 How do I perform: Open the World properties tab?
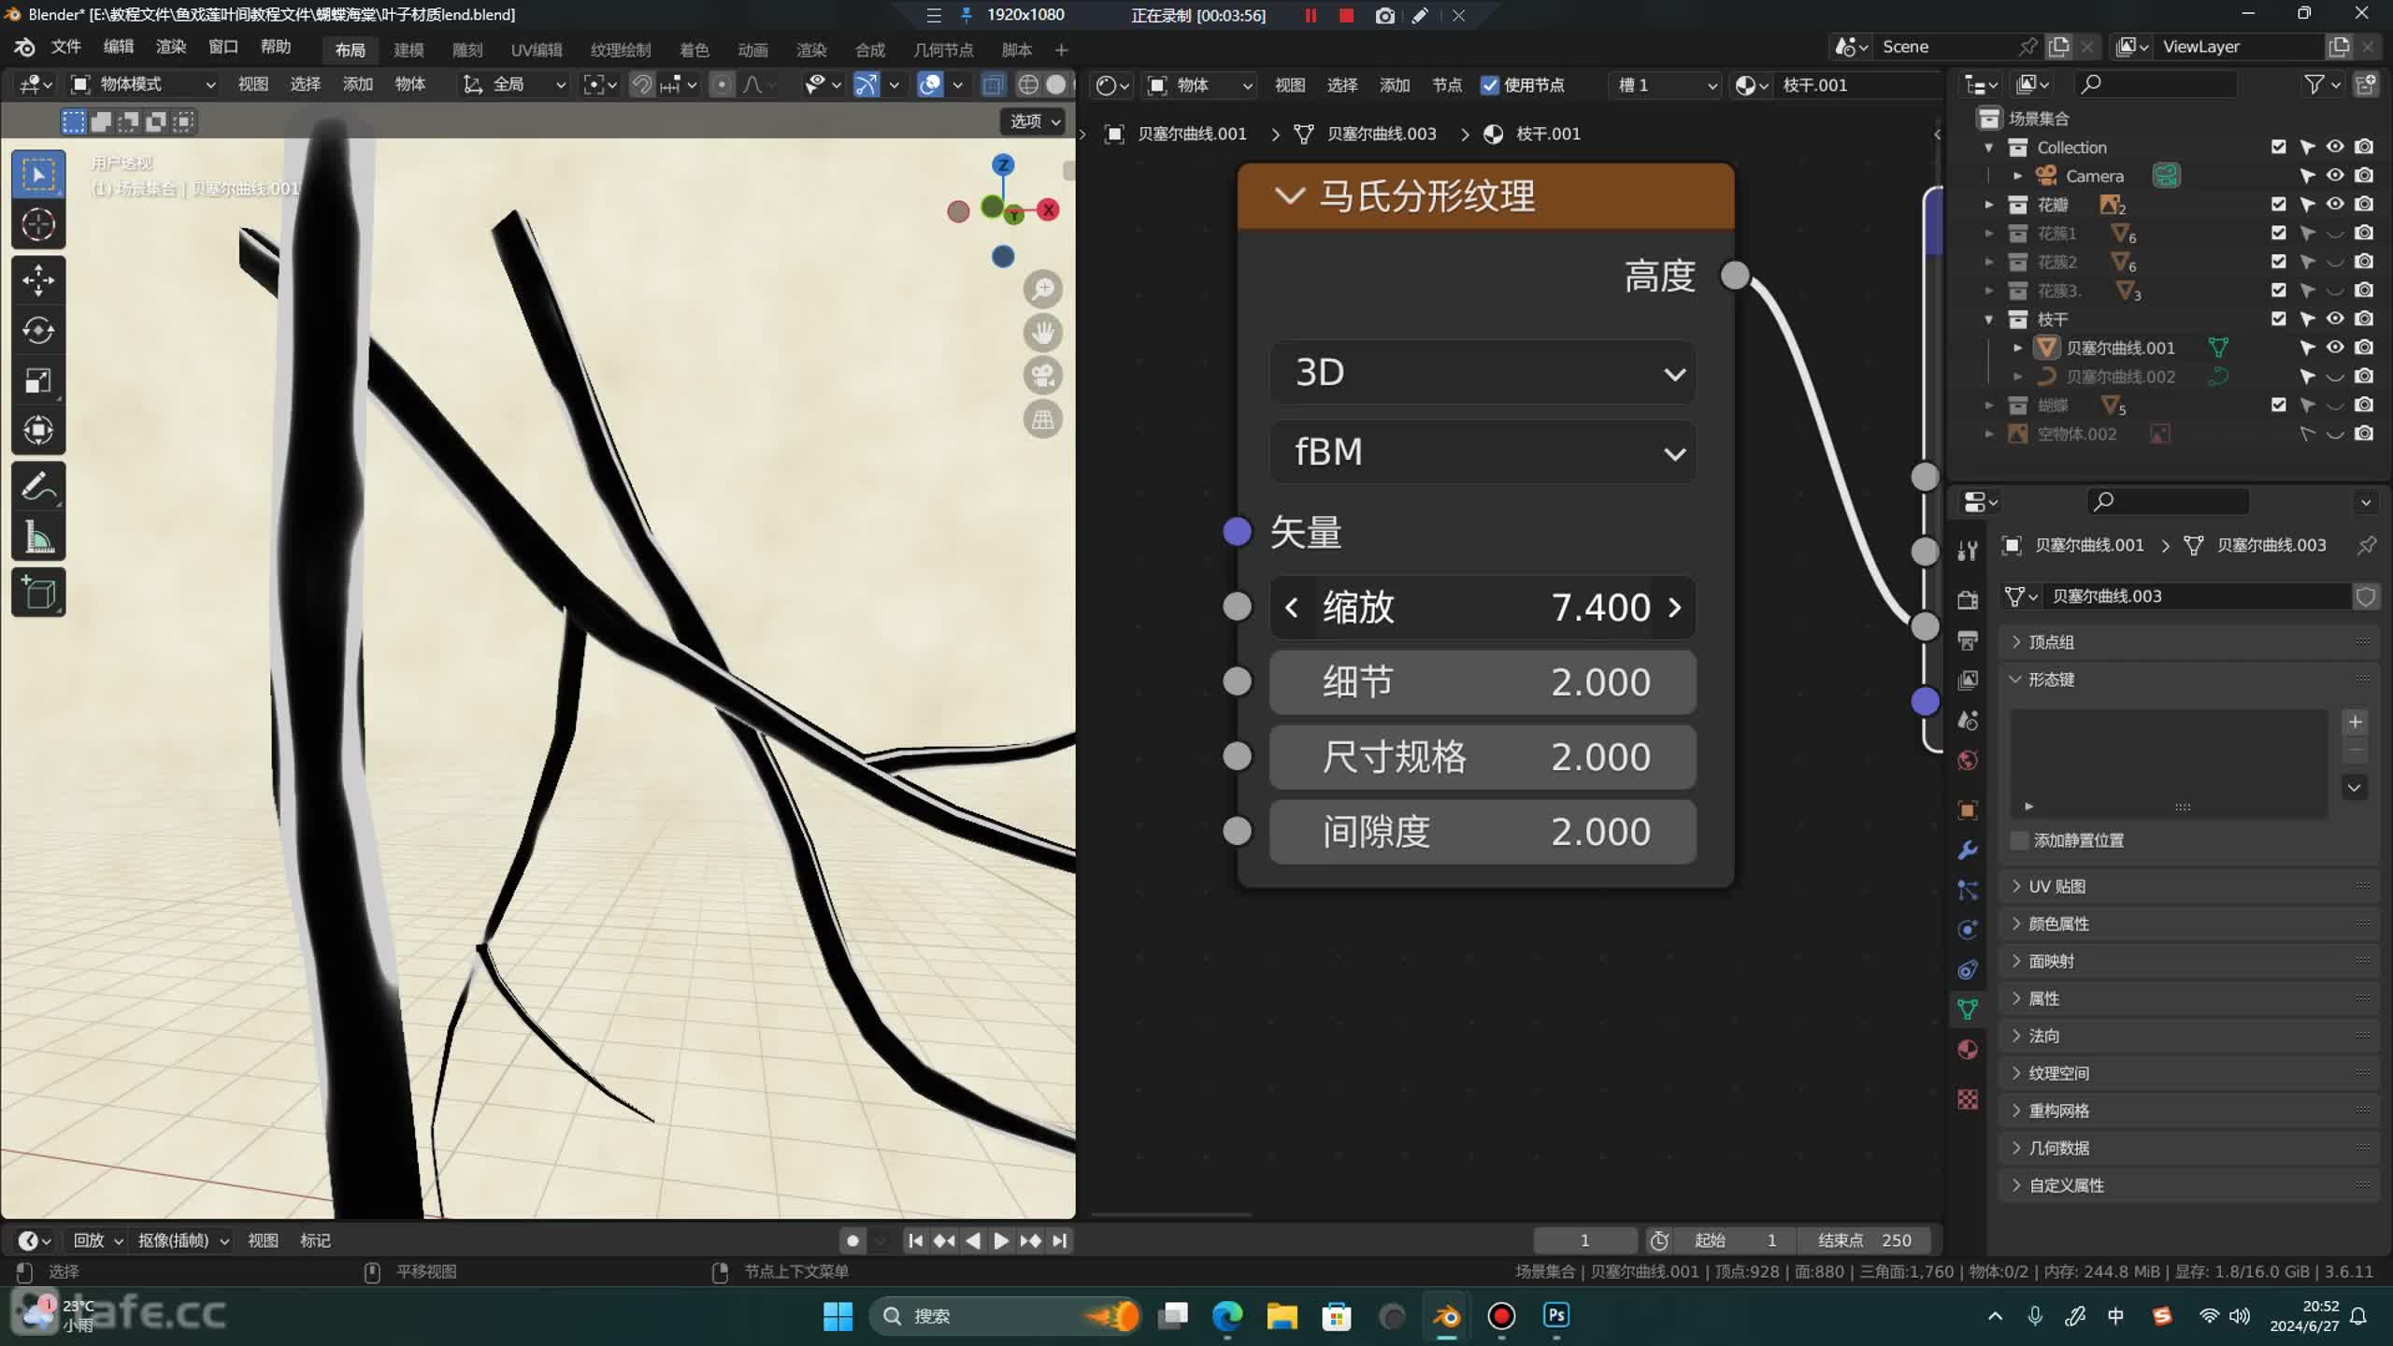tap(1968, 760)
